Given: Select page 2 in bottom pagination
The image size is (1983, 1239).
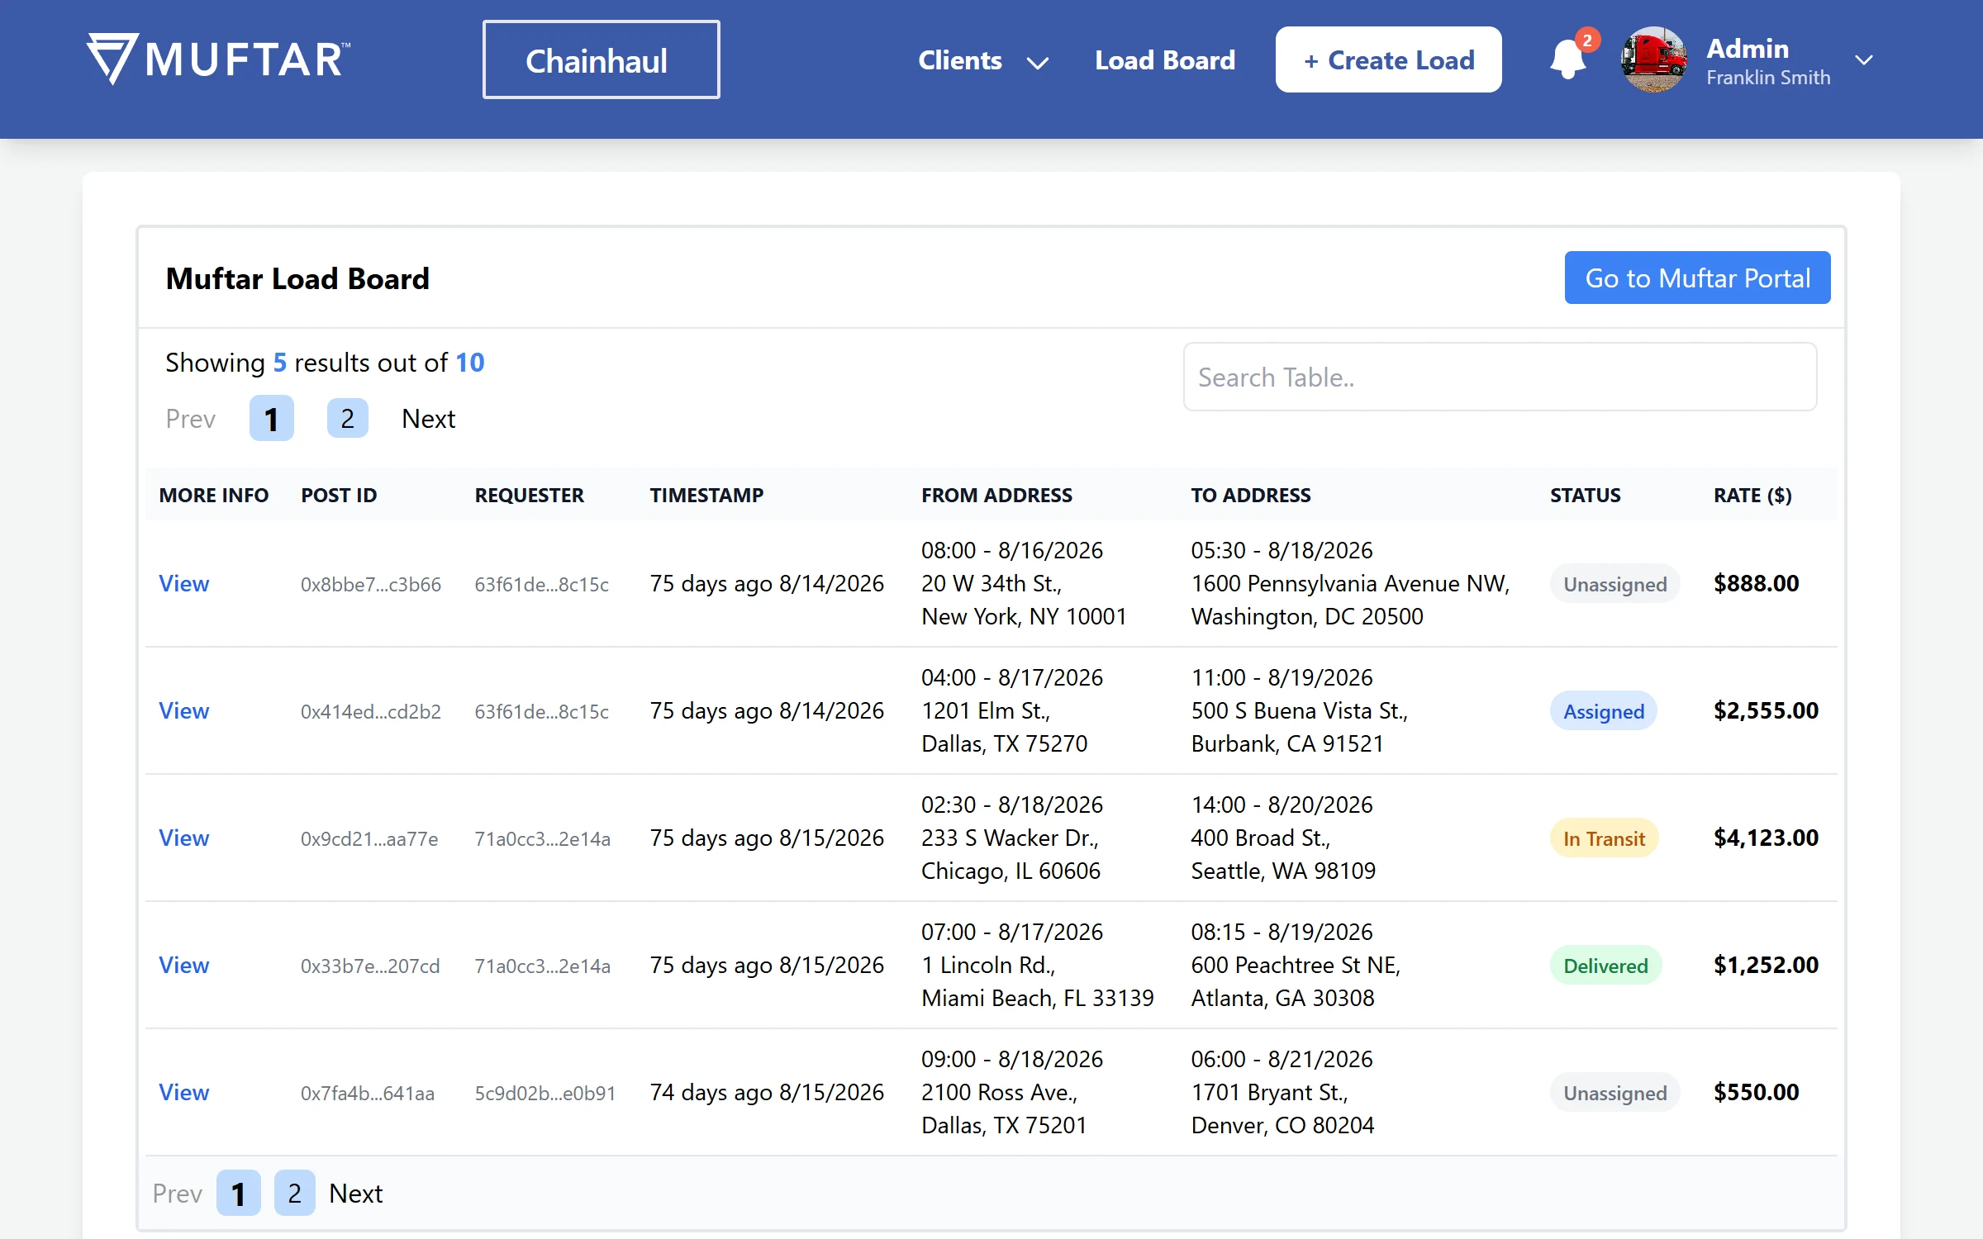Looking at the screenshot, I should click(294, 1193).
